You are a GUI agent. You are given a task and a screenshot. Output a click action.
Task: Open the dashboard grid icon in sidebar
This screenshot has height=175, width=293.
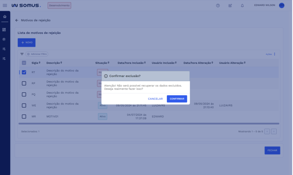click(x=4, y=30)
